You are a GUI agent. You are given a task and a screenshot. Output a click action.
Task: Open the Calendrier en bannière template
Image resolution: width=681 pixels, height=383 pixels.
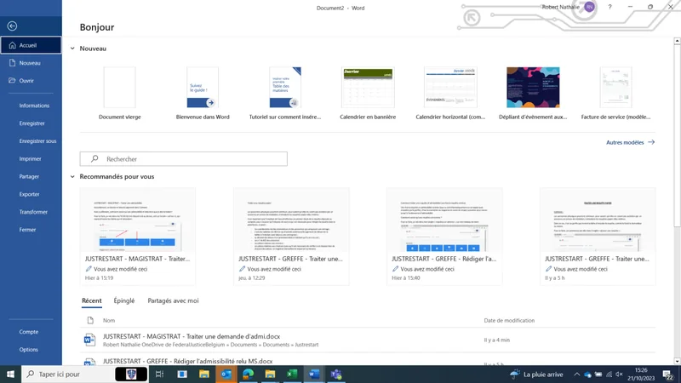click(x=367, y=89)
